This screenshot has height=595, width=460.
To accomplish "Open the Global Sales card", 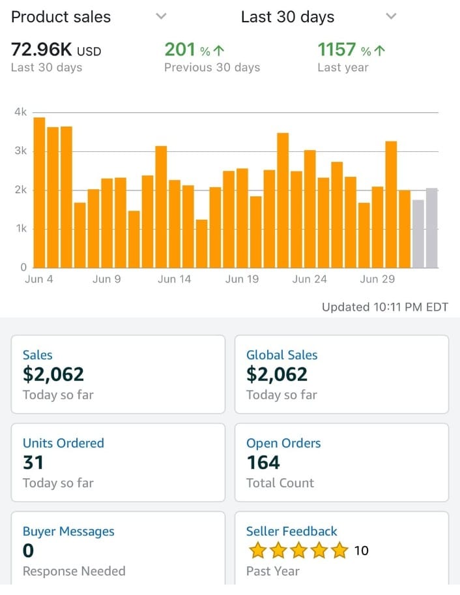I will click(x=341, y=374).
